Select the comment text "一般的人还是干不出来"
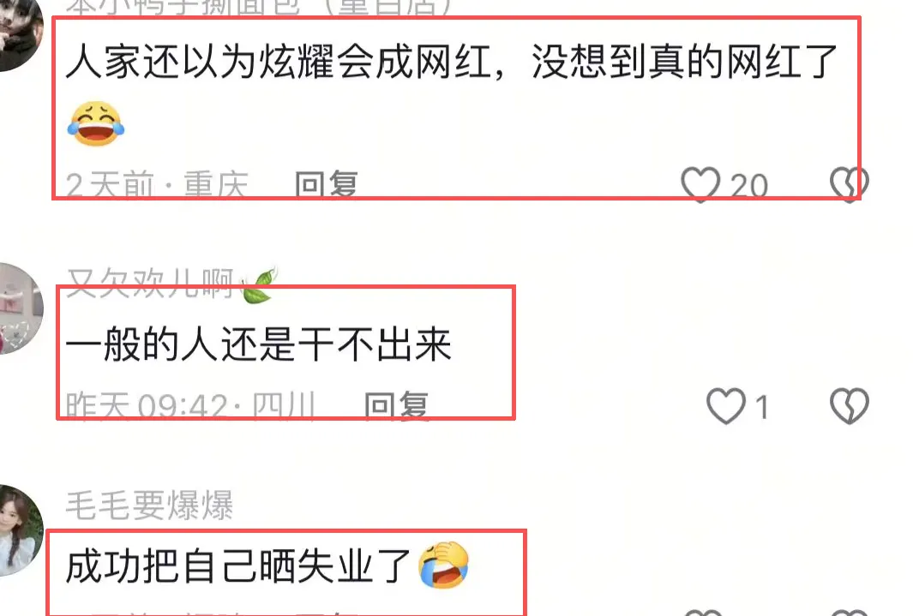 pos(259,344)
